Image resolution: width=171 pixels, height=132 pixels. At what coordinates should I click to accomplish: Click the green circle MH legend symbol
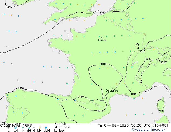click(x=29, y=127)
